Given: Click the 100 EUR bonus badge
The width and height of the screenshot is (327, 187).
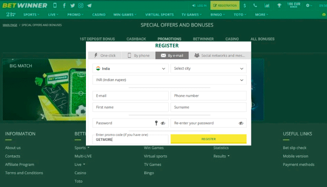Looking at the screenshot, I should tap(294, 5).
